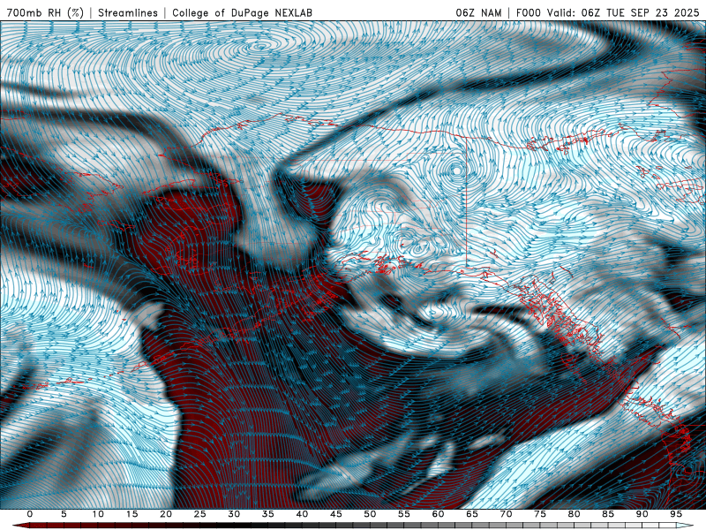Image resolution: width=706 pixels, height=530 pixels.
Task: Click the colorbar label "45"
Action: click(x=336, y=514)
